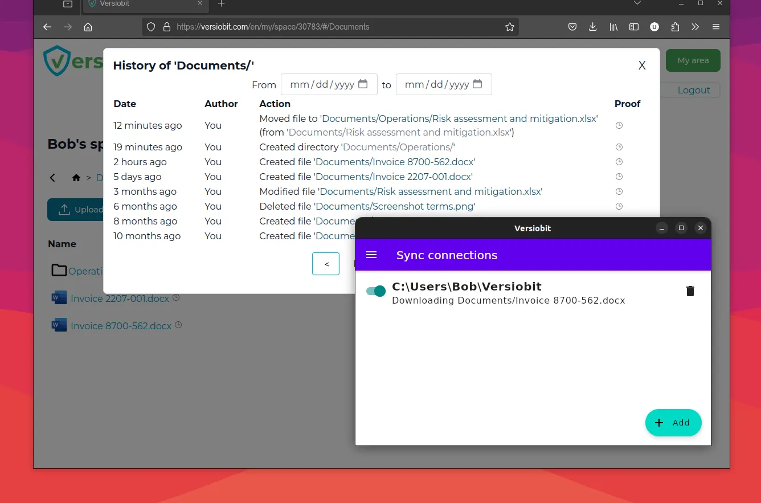761x503 pixels.
Task: Open the tab list dropdown chevron
Action: [x=638, y=4]
